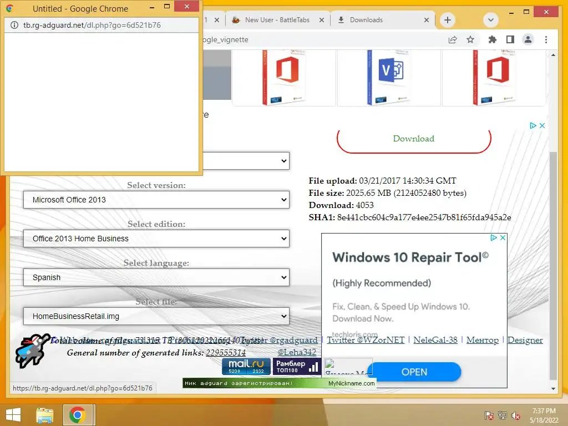Image resolution: width=568 pixels, height=426 pixels.
Task: Click the broken Yandex Metrika image badge
Action: pos(348,367)
